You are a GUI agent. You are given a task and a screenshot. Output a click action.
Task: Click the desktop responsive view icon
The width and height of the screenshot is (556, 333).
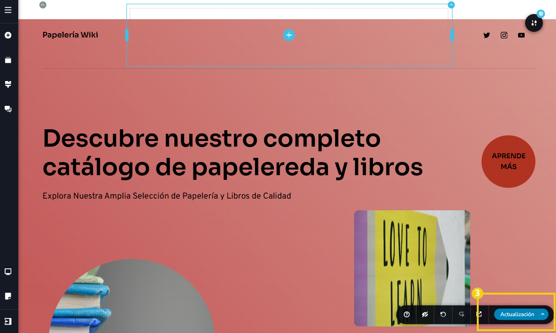point(8,272)
